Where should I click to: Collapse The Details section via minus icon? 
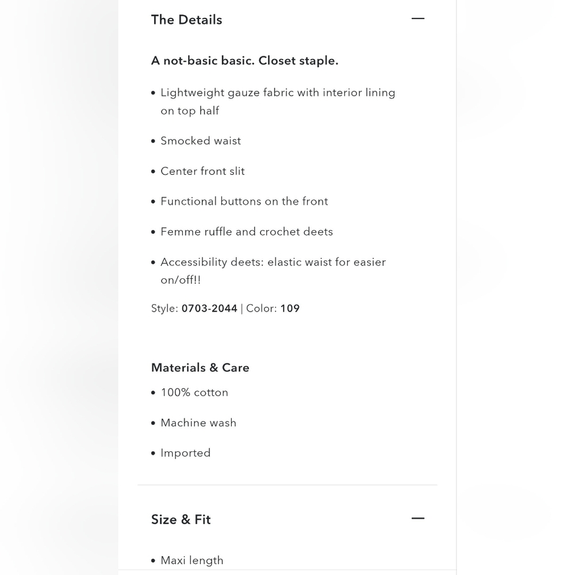417,18
